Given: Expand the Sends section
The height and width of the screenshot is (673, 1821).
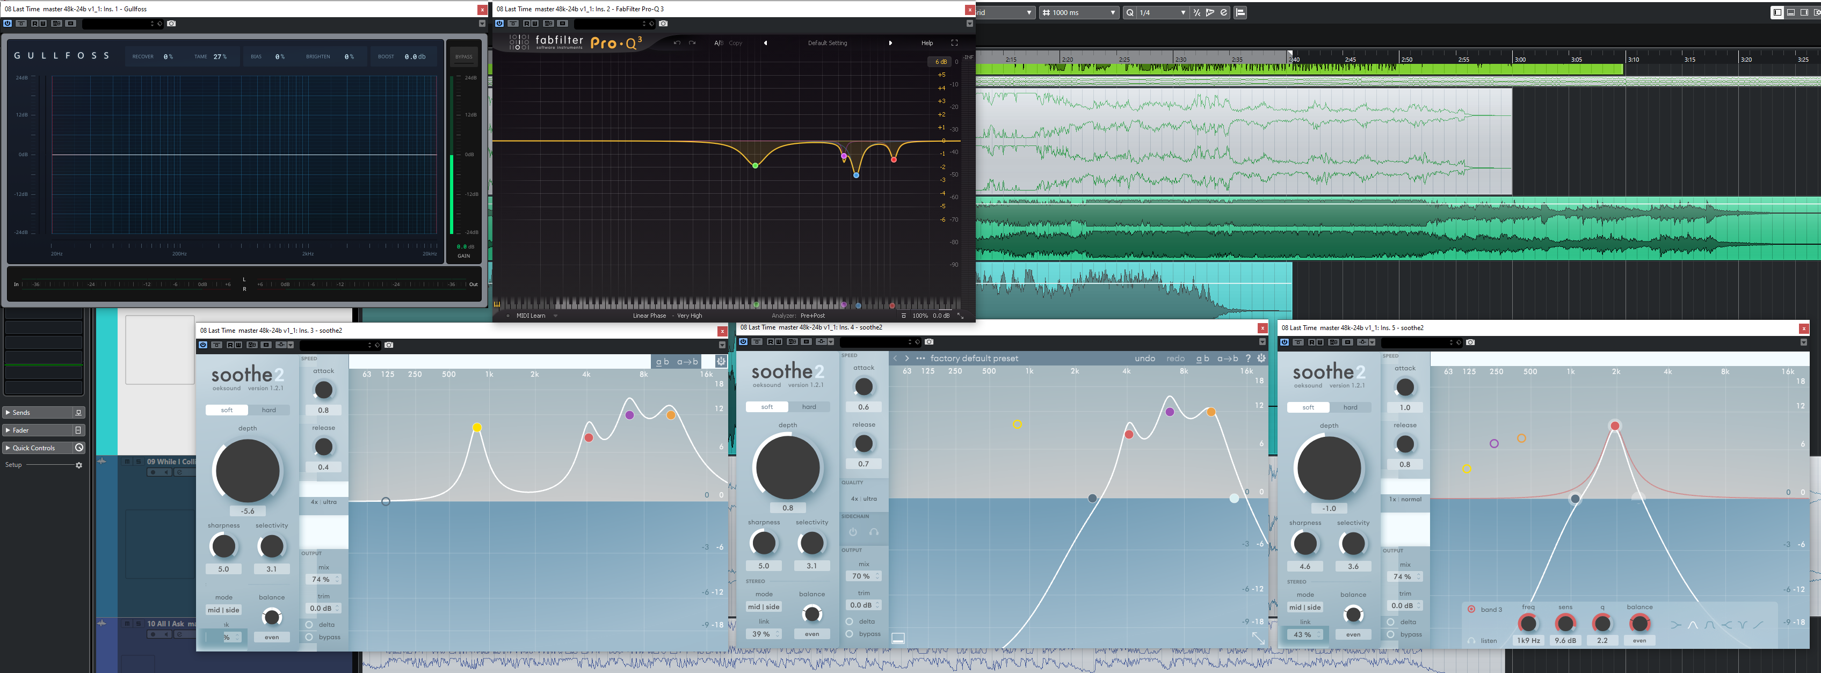Looking at the screenshot, I should [x=8, y=412].
